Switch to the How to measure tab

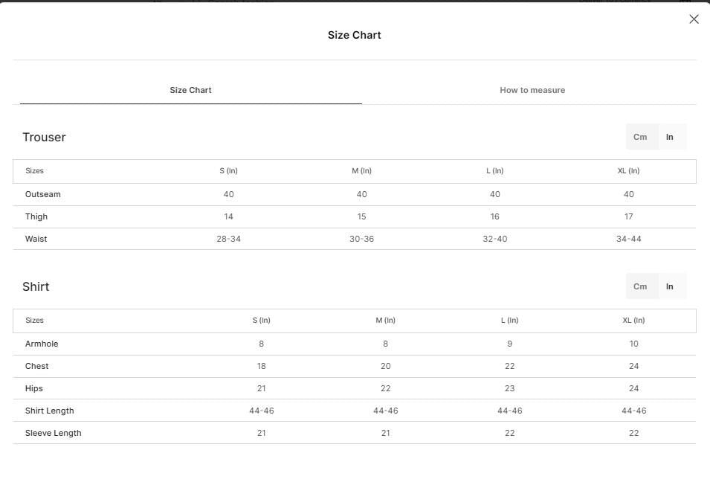point(532,90)
